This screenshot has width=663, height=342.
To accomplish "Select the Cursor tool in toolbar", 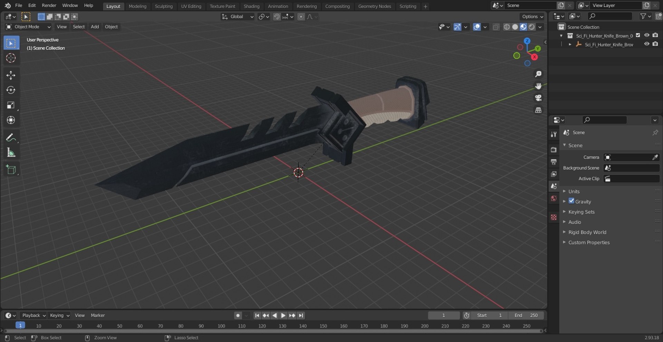I will [x=11, y=58].
